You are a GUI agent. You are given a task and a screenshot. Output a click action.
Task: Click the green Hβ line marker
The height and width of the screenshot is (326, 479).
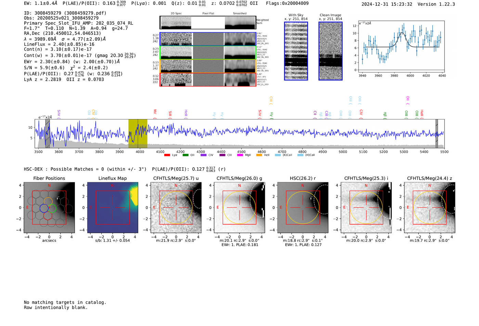[x=385, y=115]
